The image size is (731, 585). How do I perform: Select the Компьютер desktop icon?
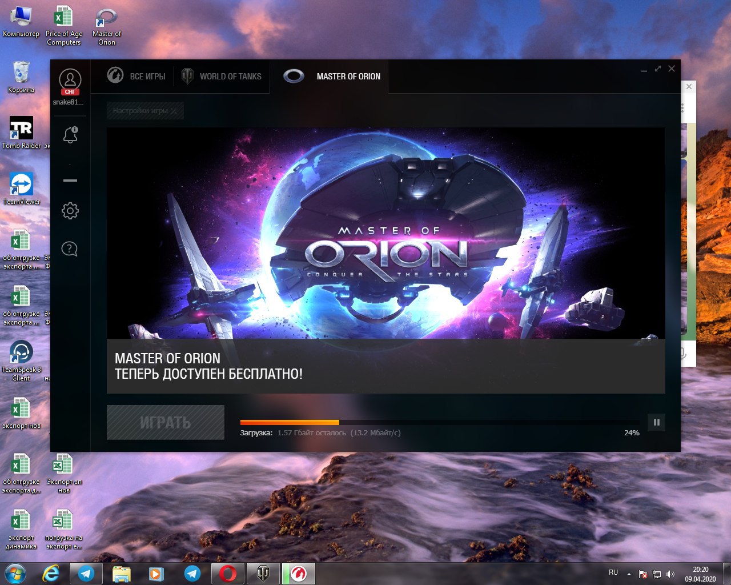[x=21, y=22]
